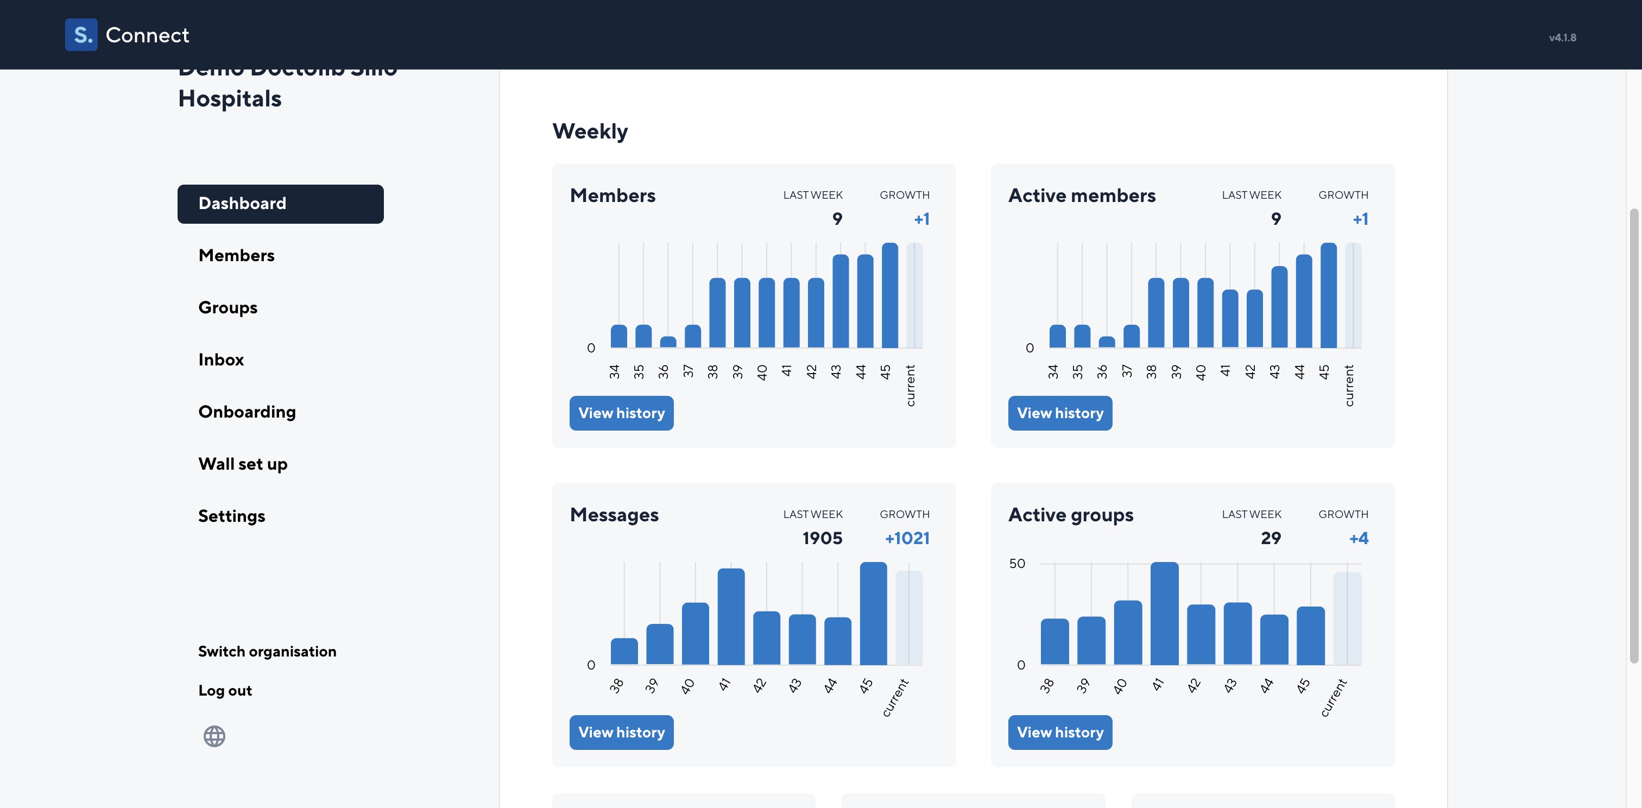View history for Active groups chart
The height and width of the screenshot is (808, 1642).
pyautogui.click(x=1059, y=732)
